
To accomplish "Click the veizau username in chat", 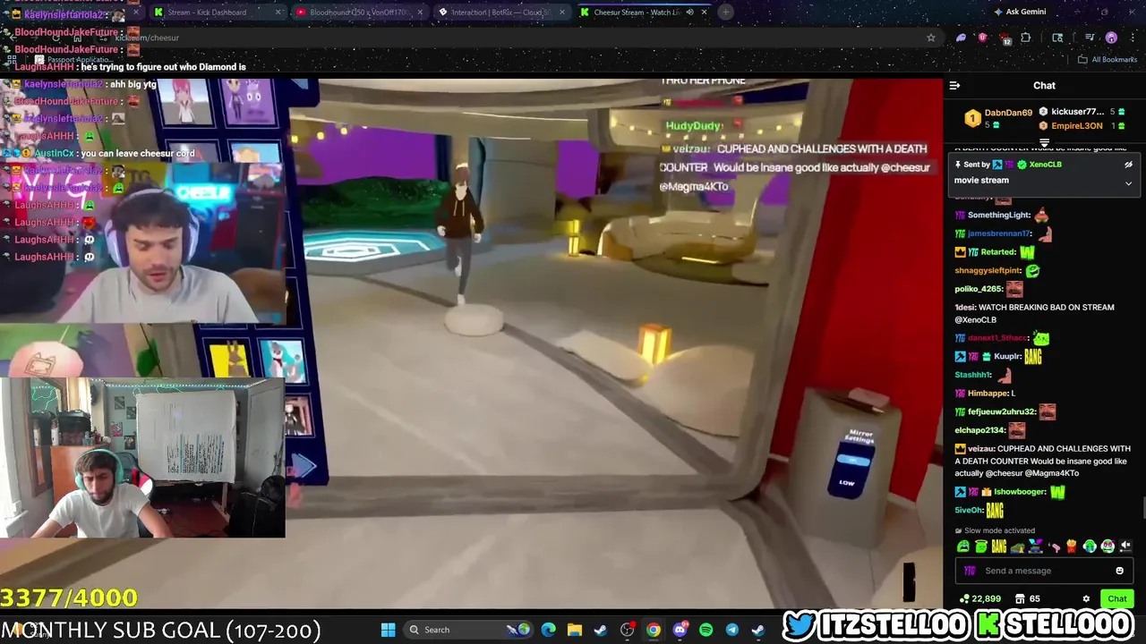I will click(x=981, y=448).
